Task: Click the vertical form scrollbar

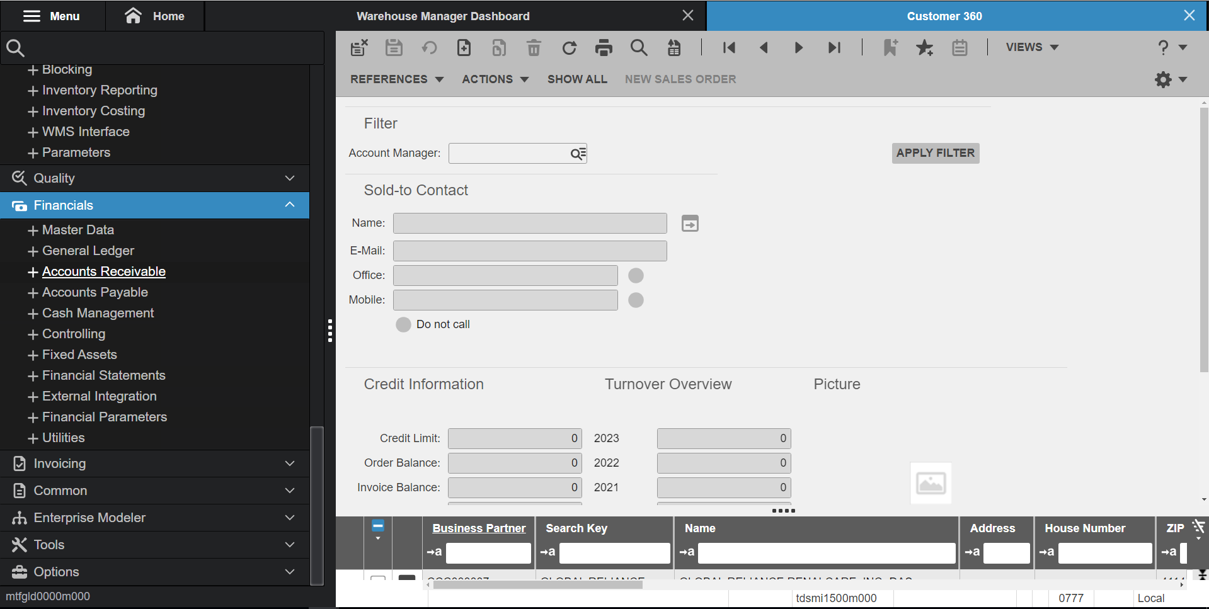Action: (x=1204, y=239)
